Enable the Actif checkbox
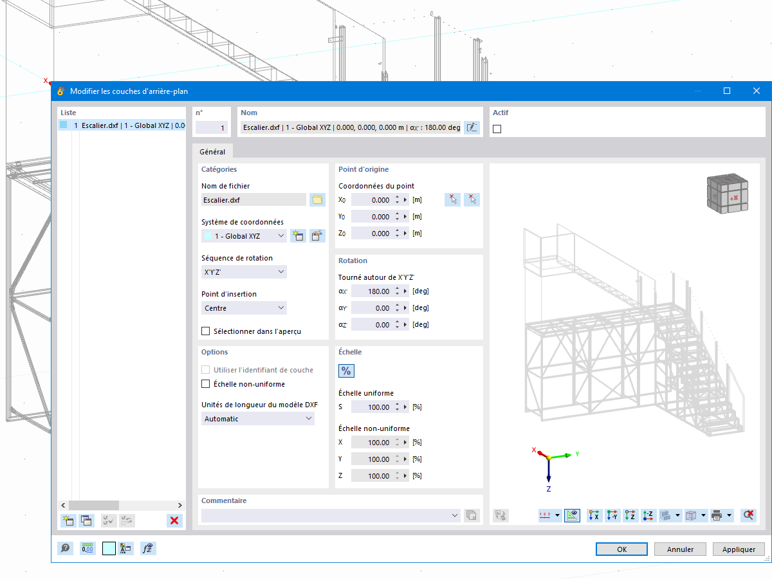 coord(497,129)
